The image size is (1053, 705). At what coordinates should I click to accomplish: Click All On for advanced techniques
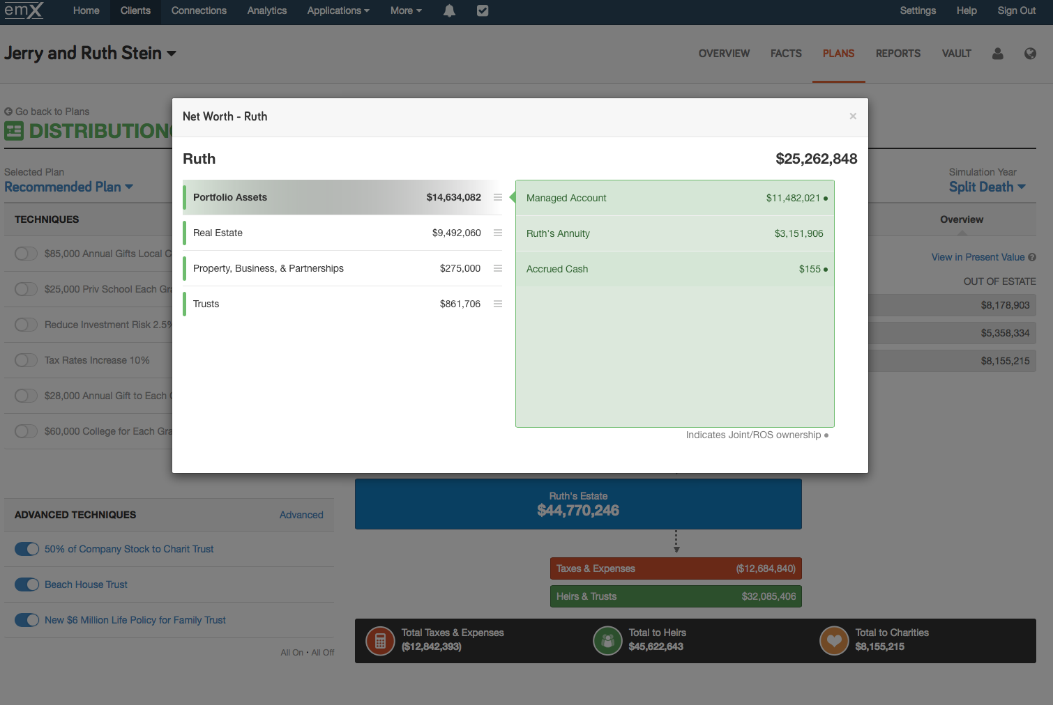coord(291,653)
